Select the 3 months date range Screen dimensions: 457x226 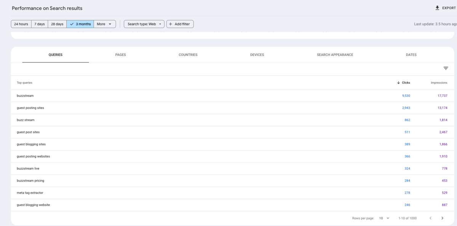(80, 24)
